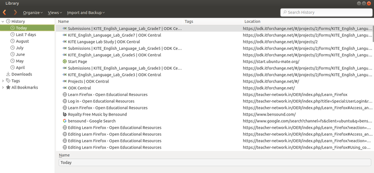Click the https://www.bensound.com/ location
This screenshot has width=374, height=173.
pyautogui.click(x=269, y=114)
